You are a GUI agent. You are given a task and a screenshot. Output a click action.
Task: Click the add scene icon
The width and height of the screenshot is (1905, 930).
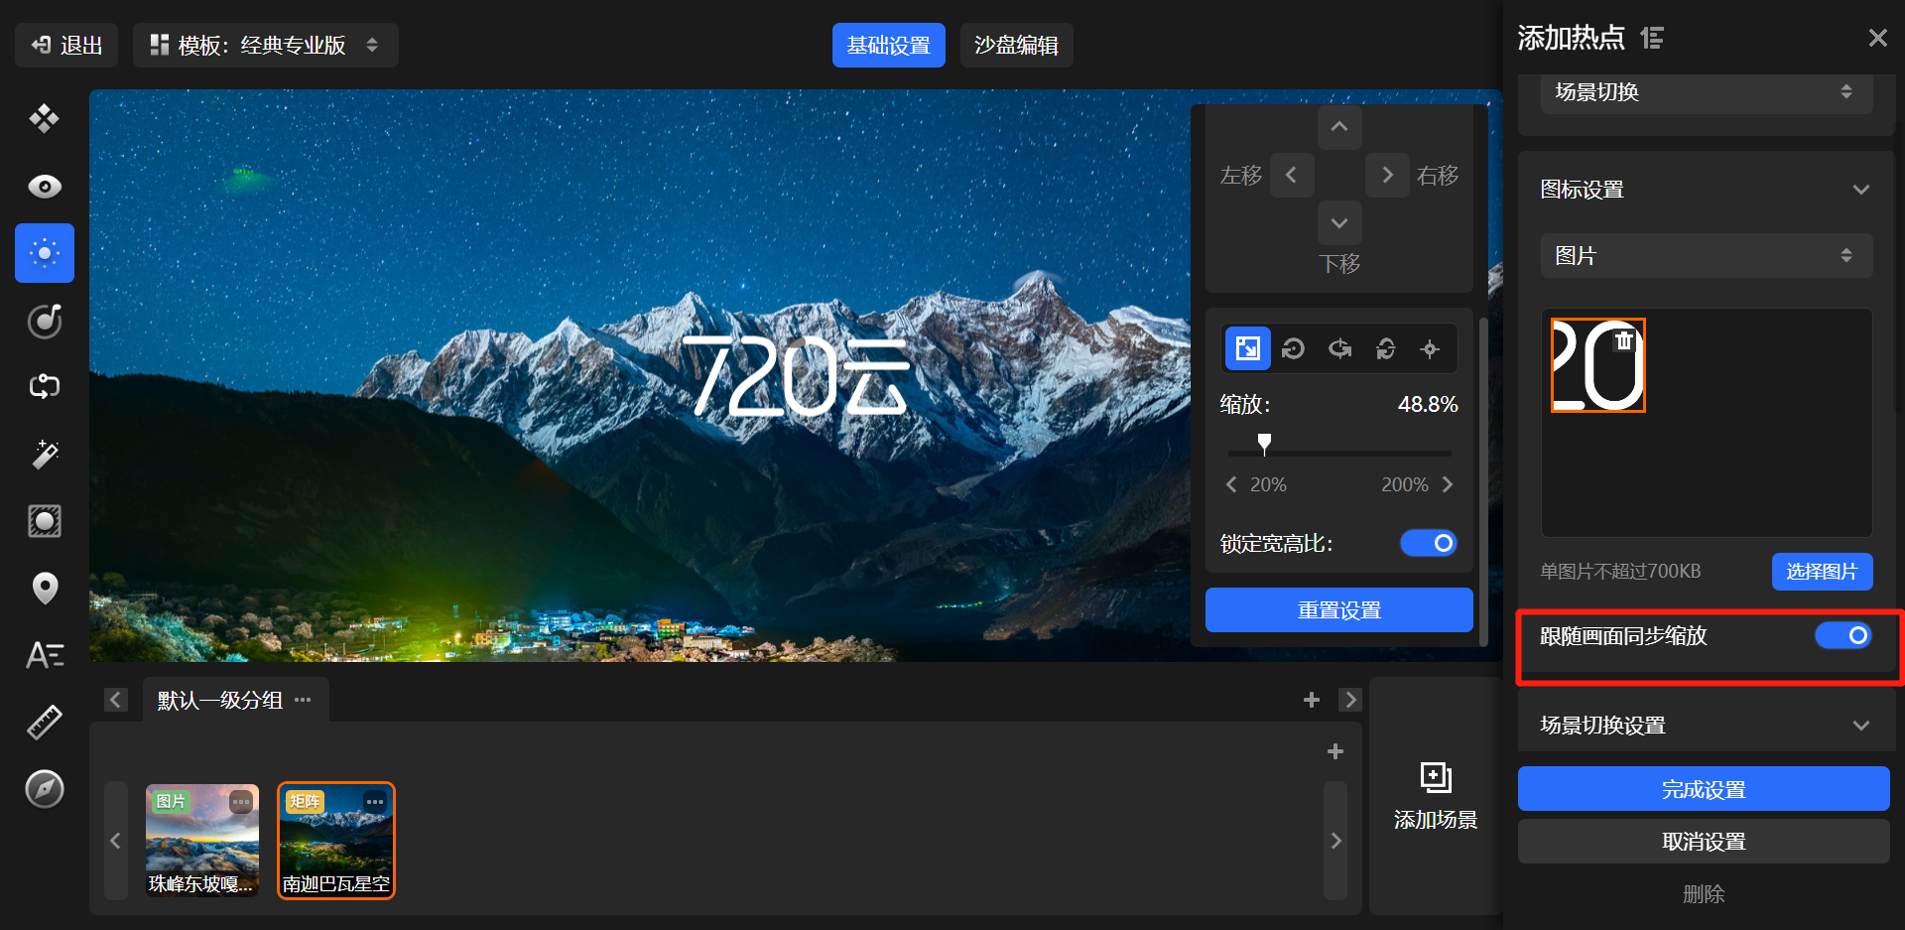click(1435, 777)
